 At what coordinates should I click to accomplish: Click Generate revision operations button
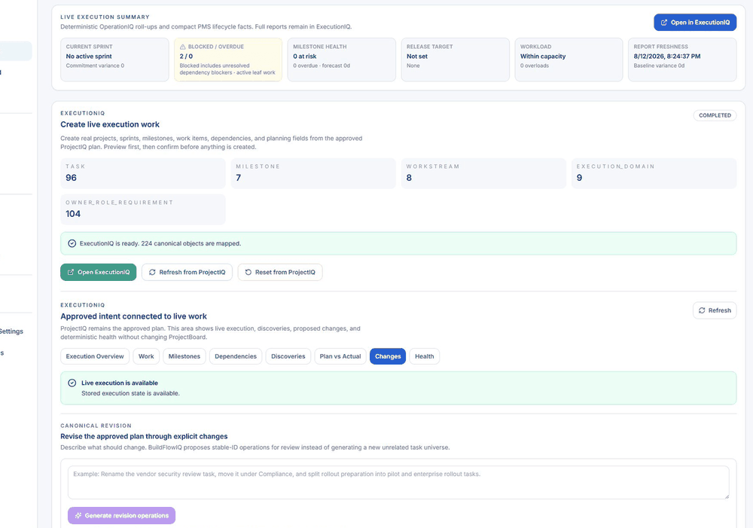point(121,515)
